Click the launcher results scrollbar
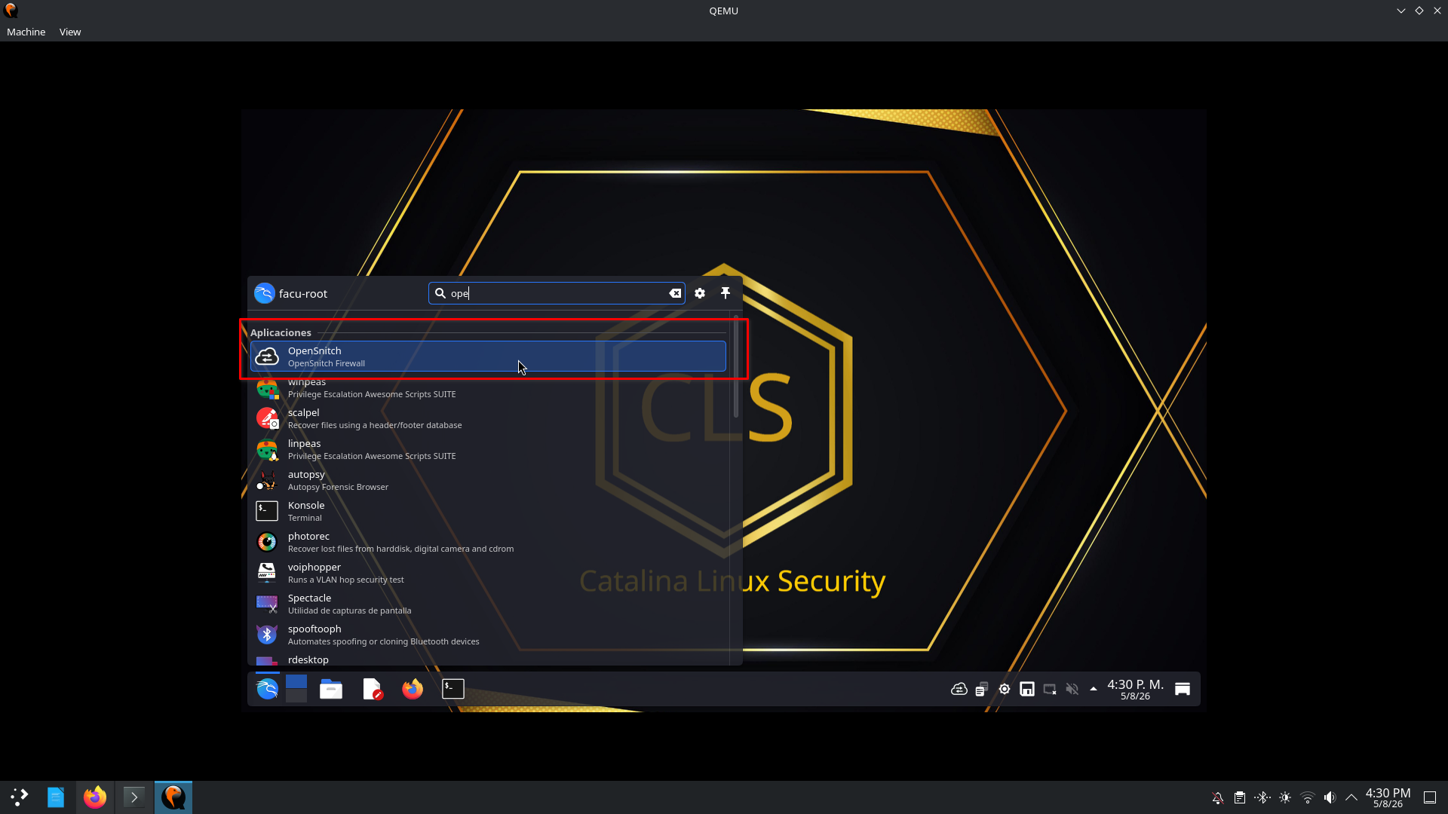The width and height of the screenshot is (1448, 814). (x=735, y=366)
